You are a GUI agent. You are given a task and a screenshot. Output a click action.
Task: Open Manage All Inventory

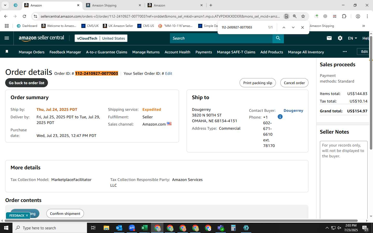pos(306,52)
